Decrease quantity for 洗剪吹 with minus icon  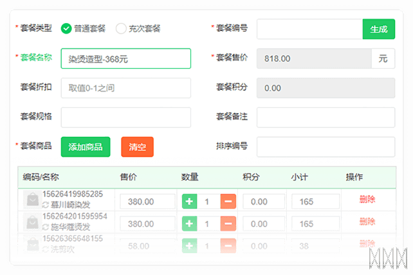[228, 246]
